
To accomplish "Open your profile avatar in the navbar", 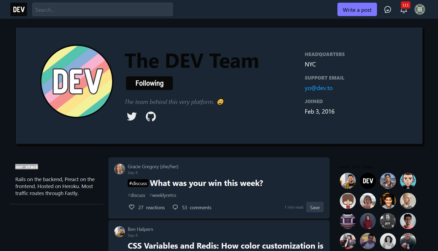I will [420, 9].
